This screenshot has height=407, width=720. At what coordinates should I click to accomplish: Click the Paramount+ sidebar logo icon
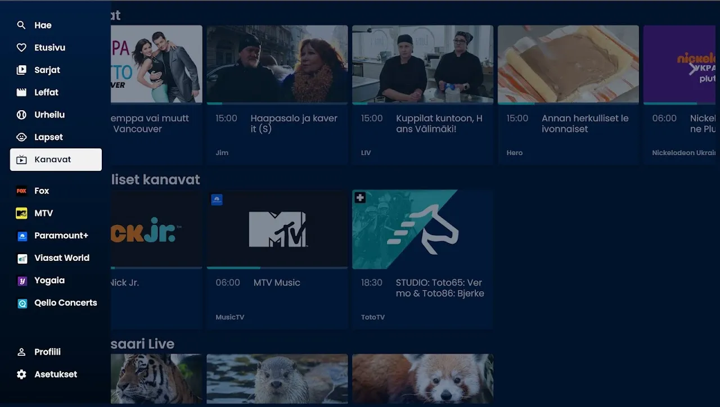(x=22, y=236)
